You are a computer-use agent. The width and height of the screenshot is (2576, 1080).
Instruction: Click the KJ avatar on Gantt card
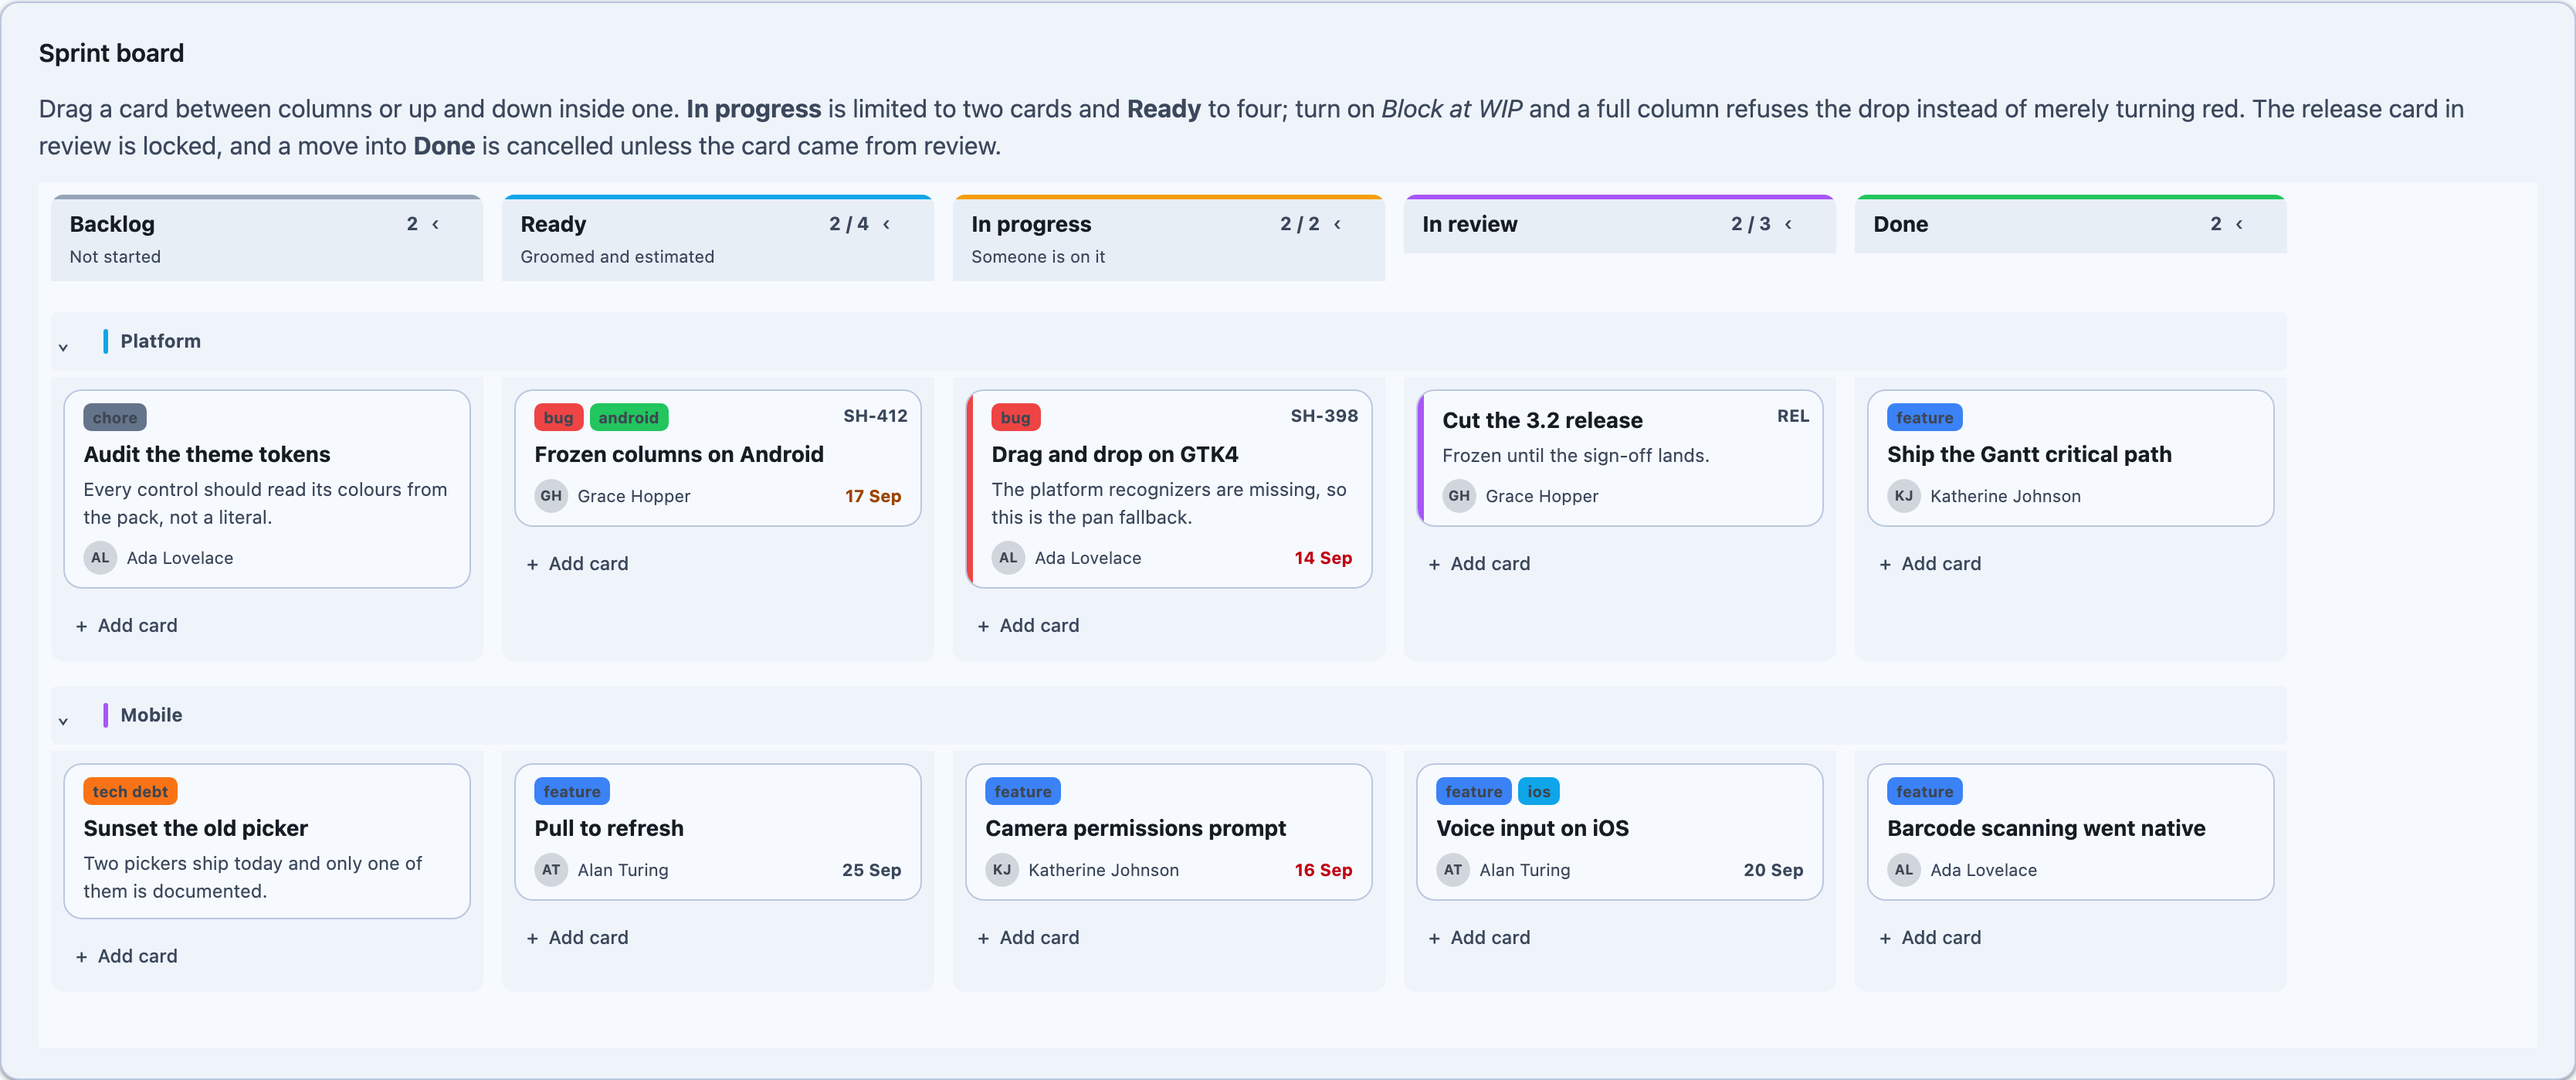pos(1904,496)
